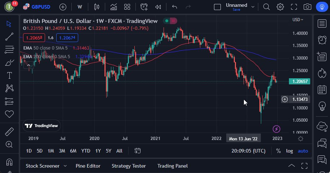Set the range to 6M

73,151
